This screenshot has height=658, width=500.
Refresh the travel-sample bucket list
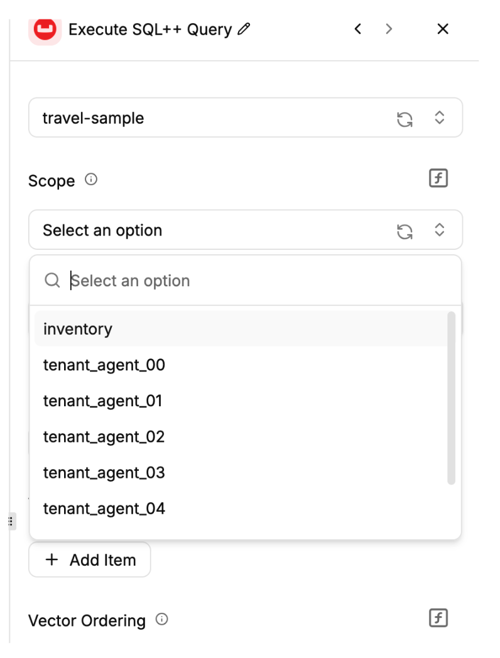pyautogui.click(x=405, y=118)
